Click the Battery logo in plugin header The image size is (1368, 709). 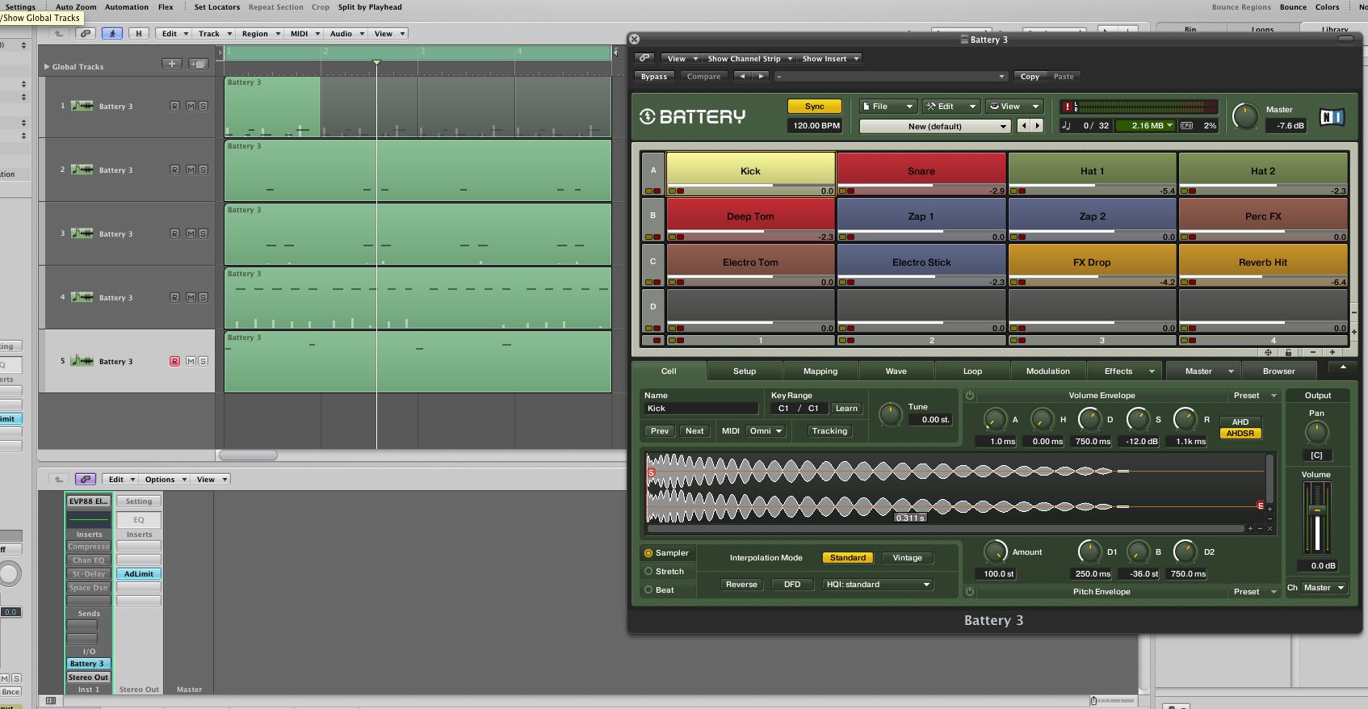click(692, 116)
